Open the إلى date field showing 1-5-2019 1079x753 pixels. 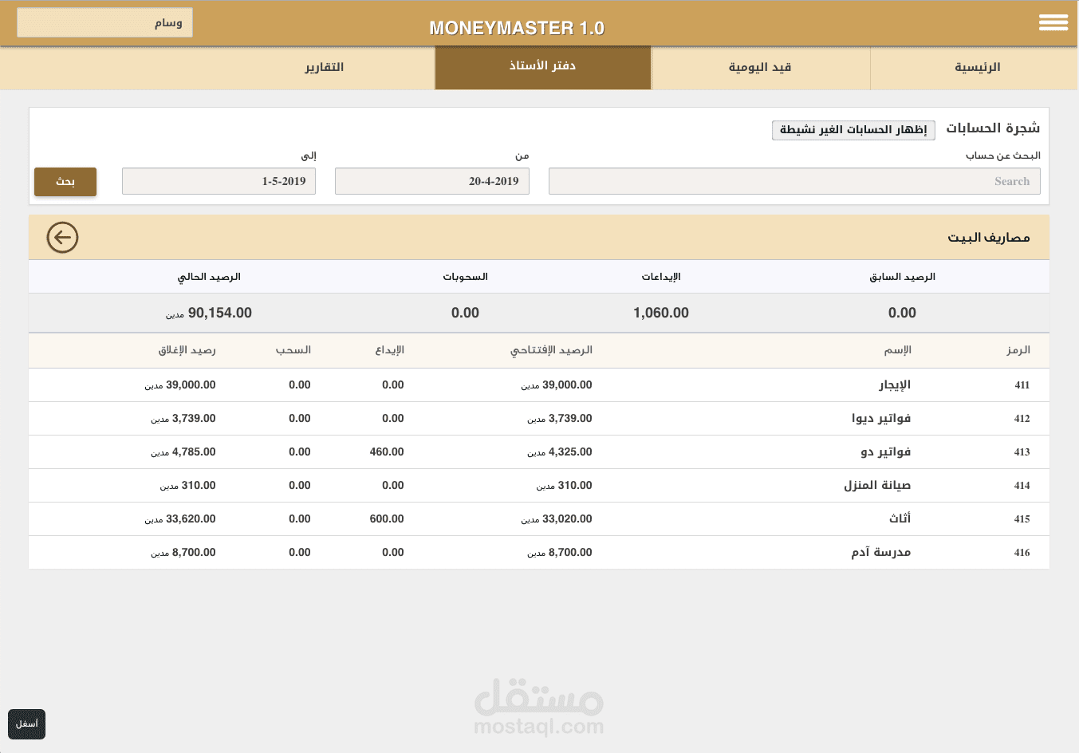coord(219,181)
